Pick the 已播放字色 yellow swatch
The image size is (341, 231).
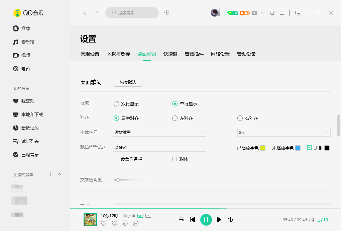[263, 148]
